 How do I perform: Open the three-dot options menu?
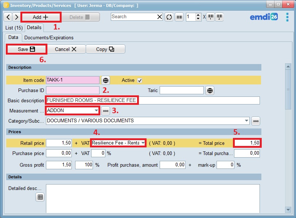coord(287,17)
